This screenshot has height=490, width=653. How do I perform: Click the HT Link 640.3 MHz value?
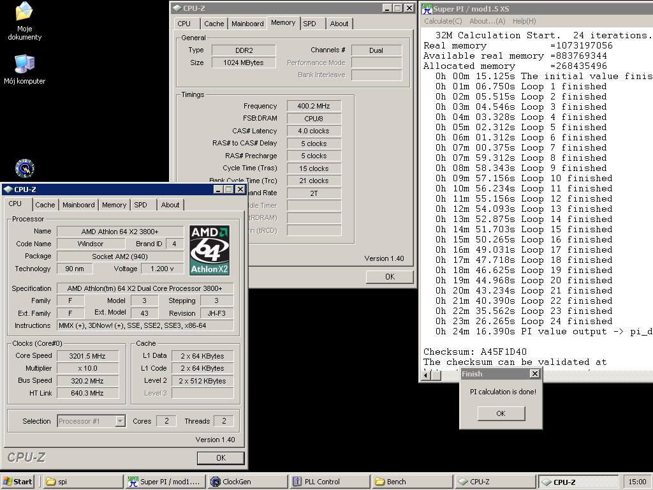(x=87, y=393)
